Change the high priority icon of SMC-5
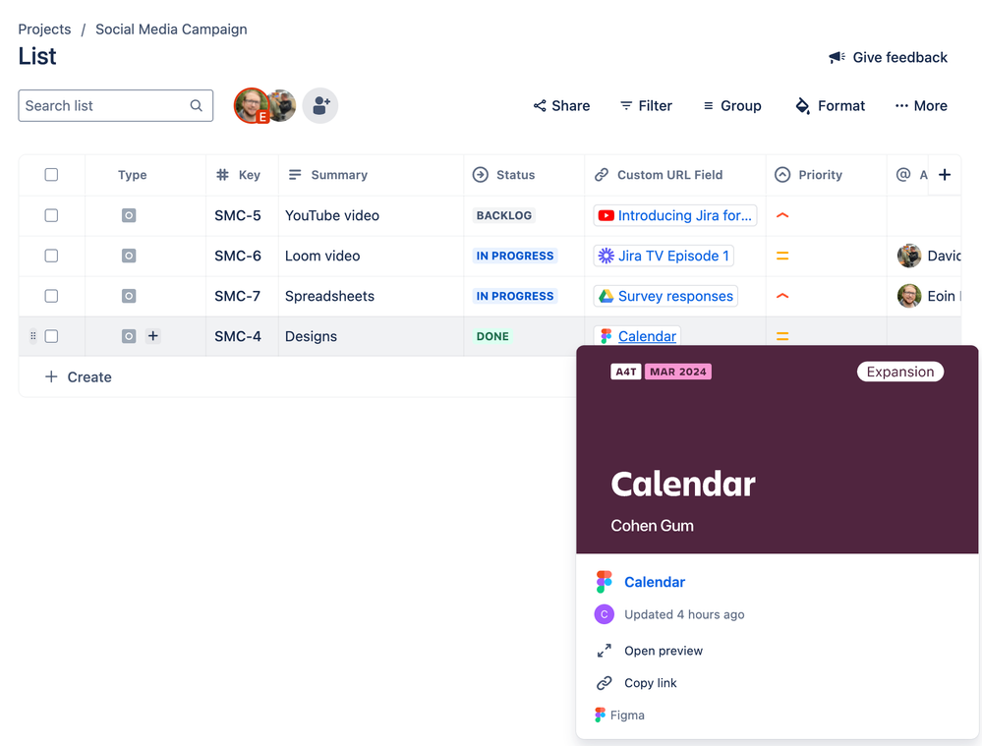The image size is (982, 746). click(782, 215)
